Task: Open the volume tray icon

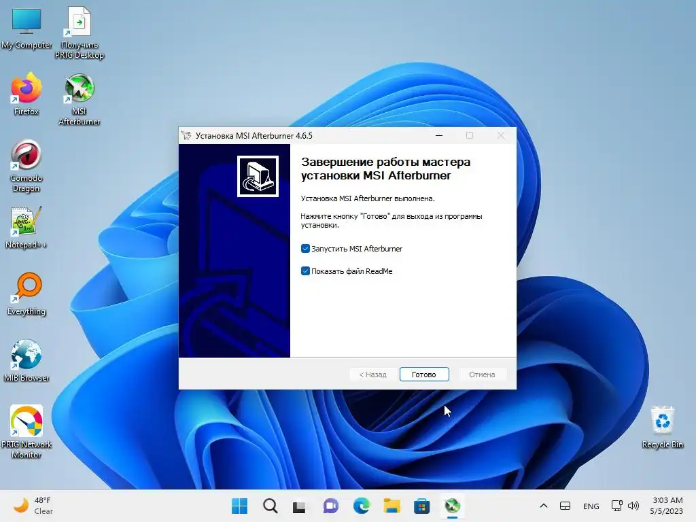Action: click(633, 506)
